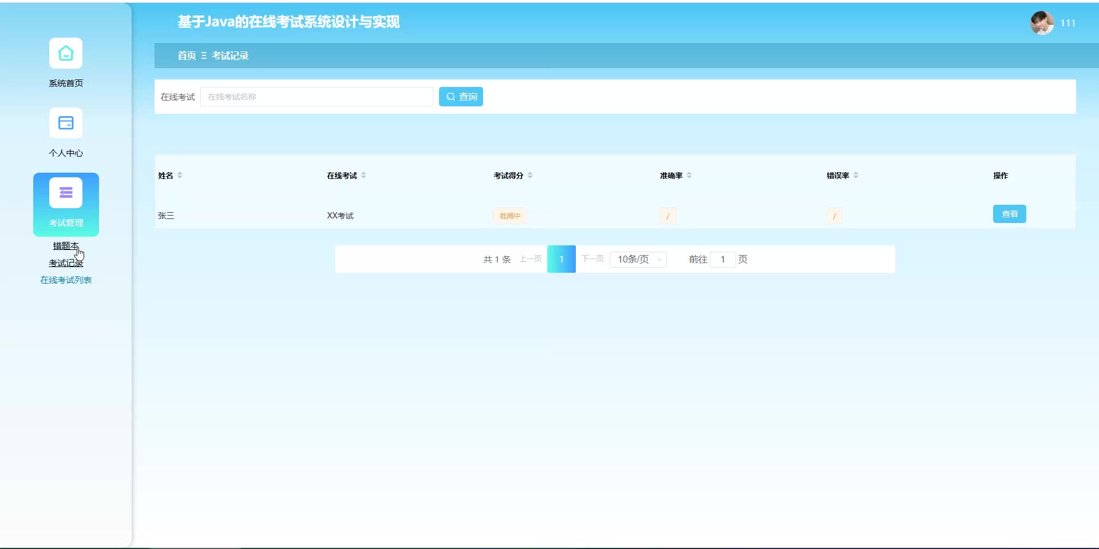
Task: Sort the 姓名 column
Action: 180,176
